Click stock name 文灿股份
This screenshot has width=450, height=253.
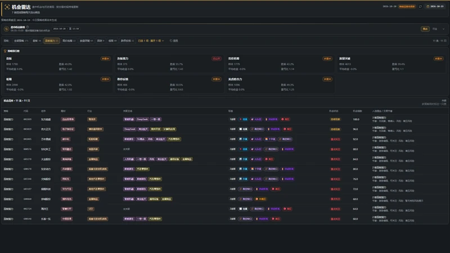pos(46,179)
